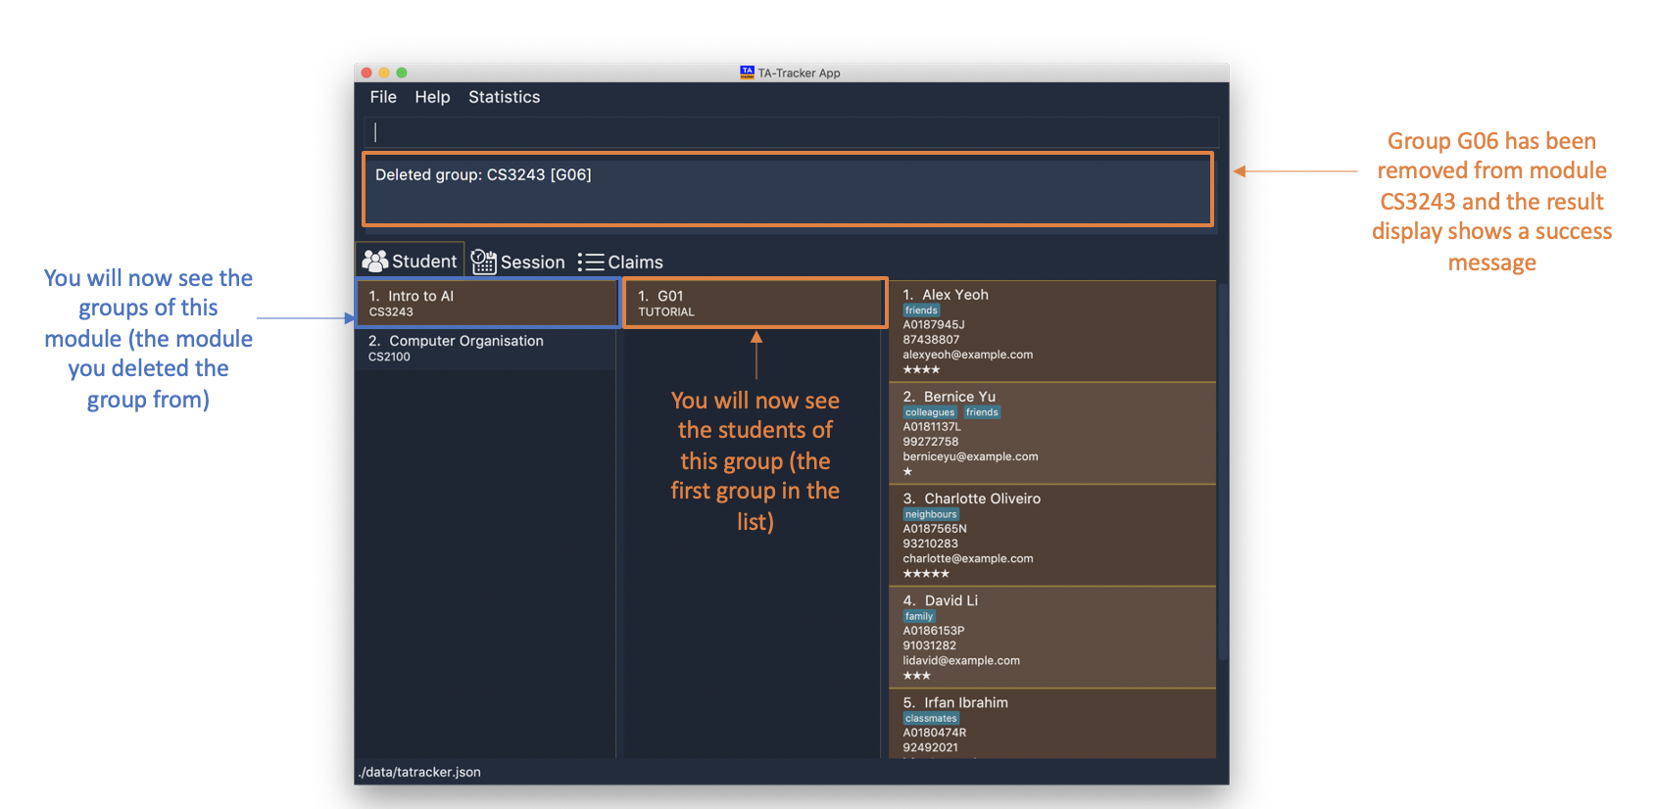This screenshot has height=809, width=1658.
Task: Close the TA-Tracker window
Action: (366, 72)
